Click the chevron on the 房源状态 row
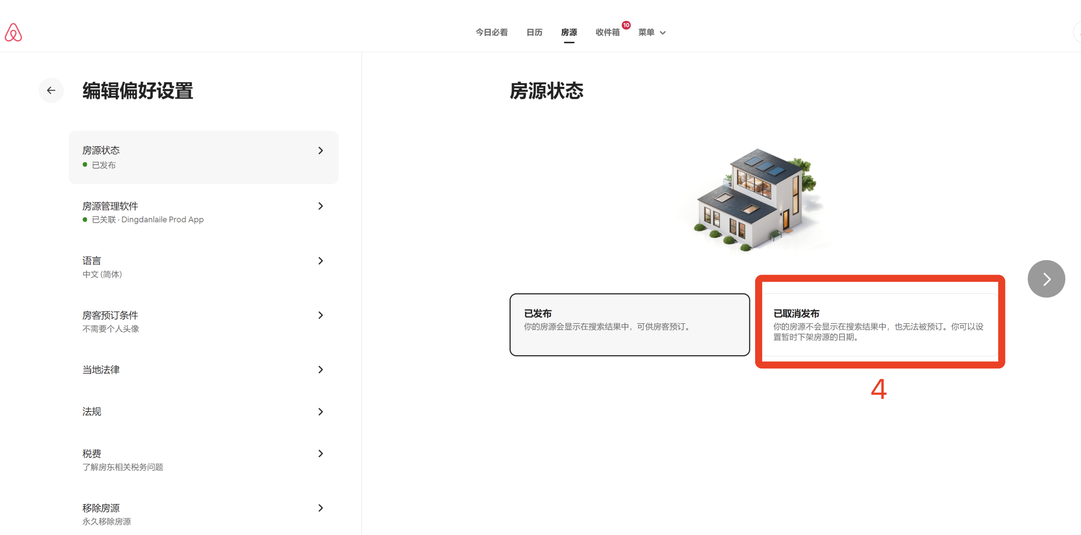Image resolution: width=1081 pixels, height=535 pixels. click(321, 151)
